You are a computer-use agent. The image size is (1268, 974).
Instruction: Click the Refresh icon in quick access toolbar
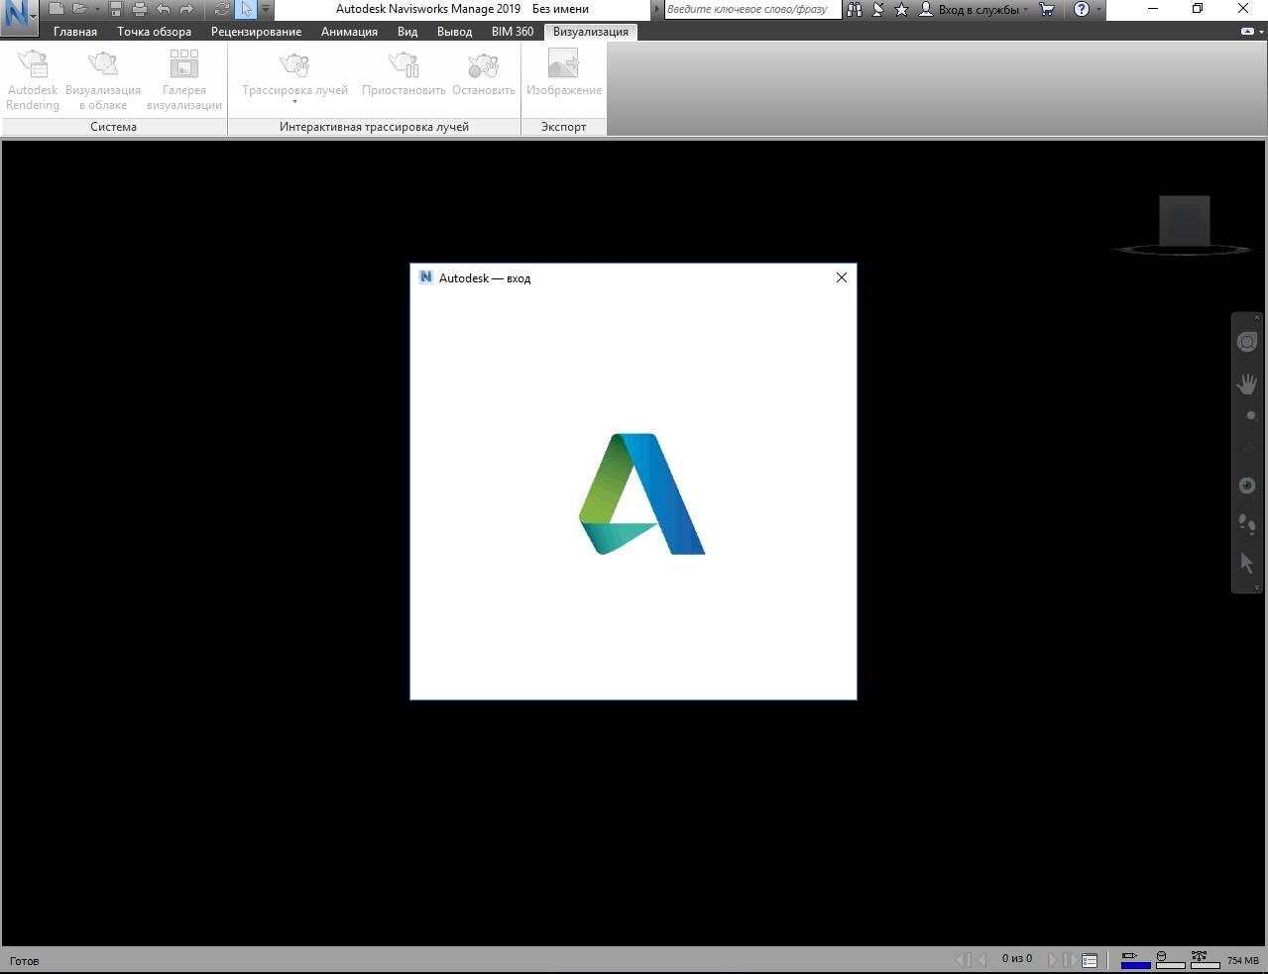(x=222, y=9)
